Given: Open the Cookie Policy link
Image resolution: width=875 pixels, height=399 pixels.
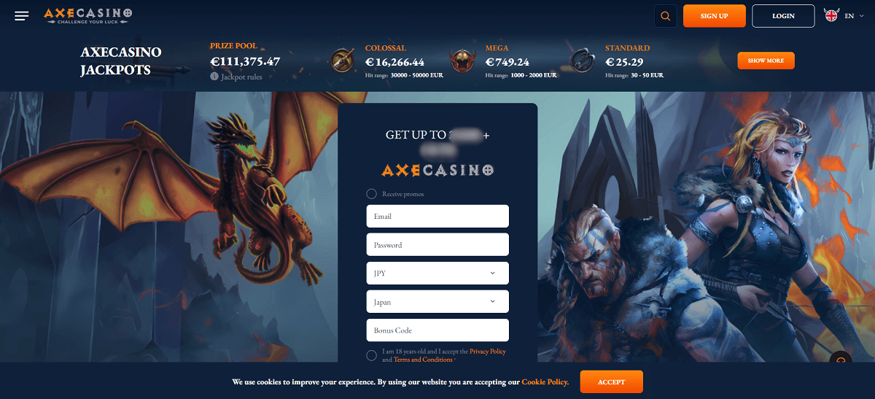Looking at the screenshot, I should point(545,382).
